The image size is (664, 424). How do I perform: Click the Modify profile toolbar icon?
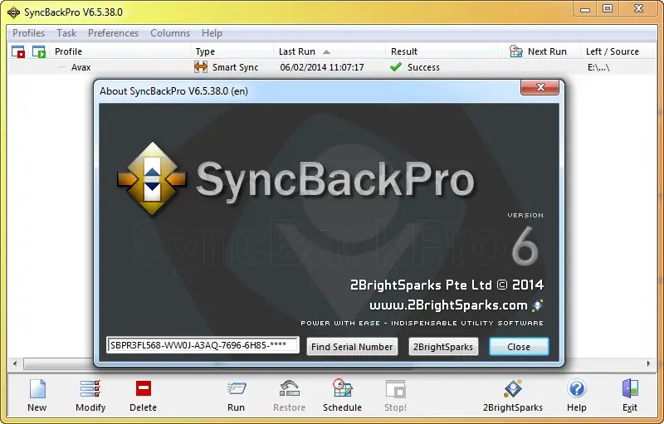[x=90, y=389]
